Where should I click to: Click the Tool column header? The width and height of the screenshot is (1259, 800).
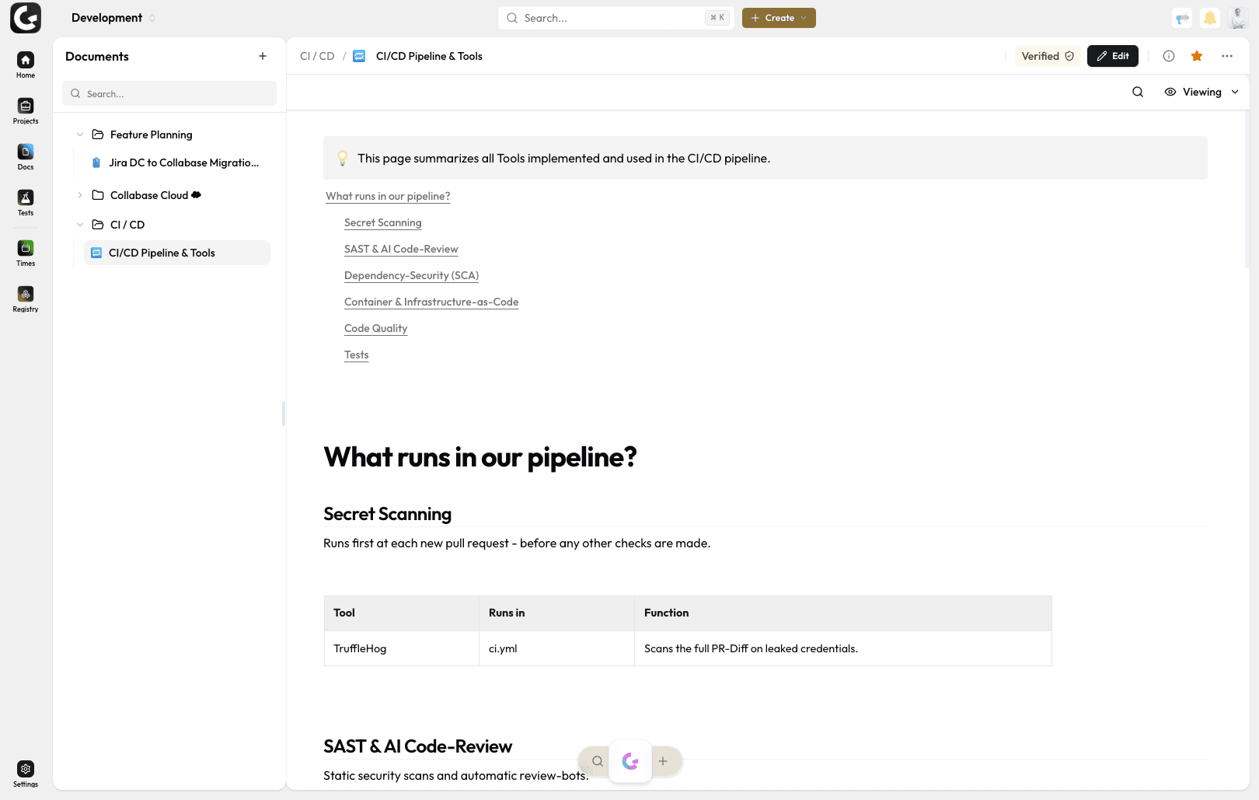coord(402,613)
